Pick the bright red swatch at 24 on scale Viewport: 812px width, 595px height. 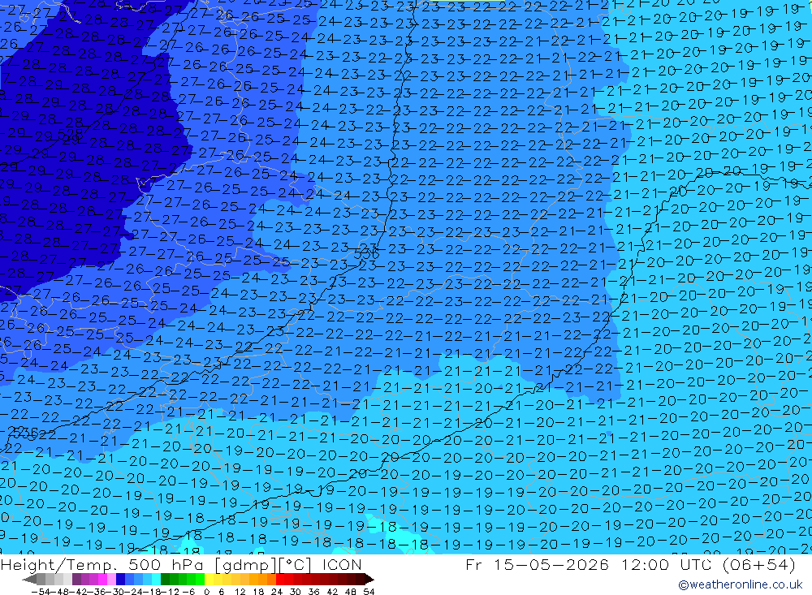[280, 579]
